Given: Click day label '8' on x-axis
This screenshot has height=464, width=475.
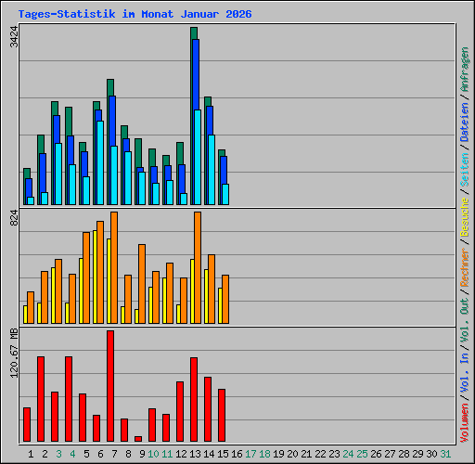Looking at the screenshot, I should (x=128, y=454).
